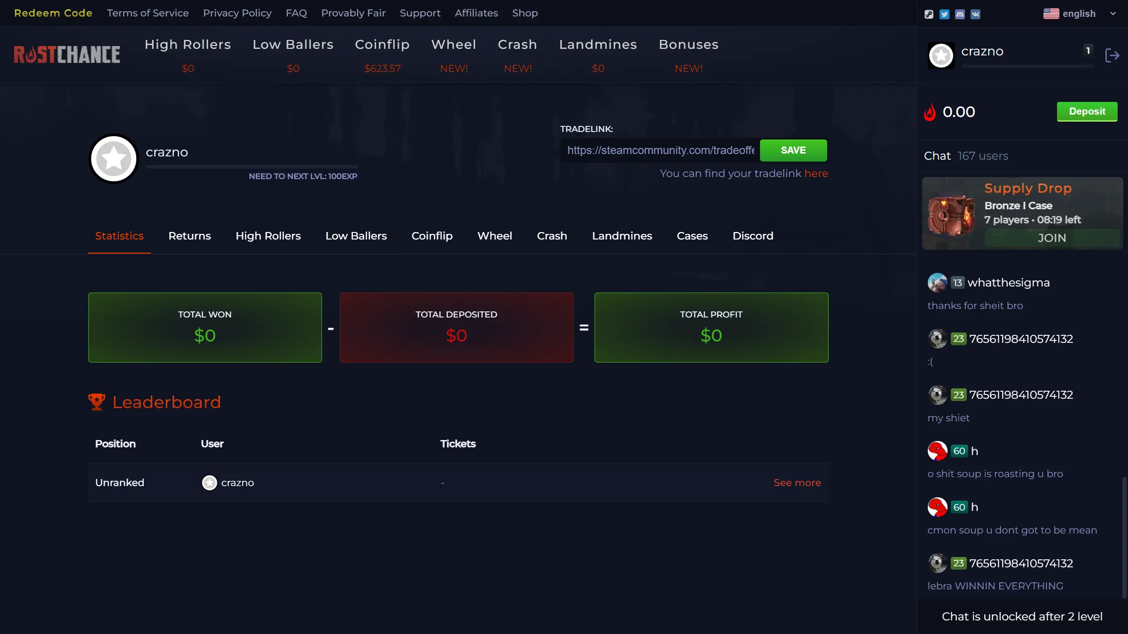Click 'NEED TO NEXT LVL: 100EXP' text

[x=303, y=177]
